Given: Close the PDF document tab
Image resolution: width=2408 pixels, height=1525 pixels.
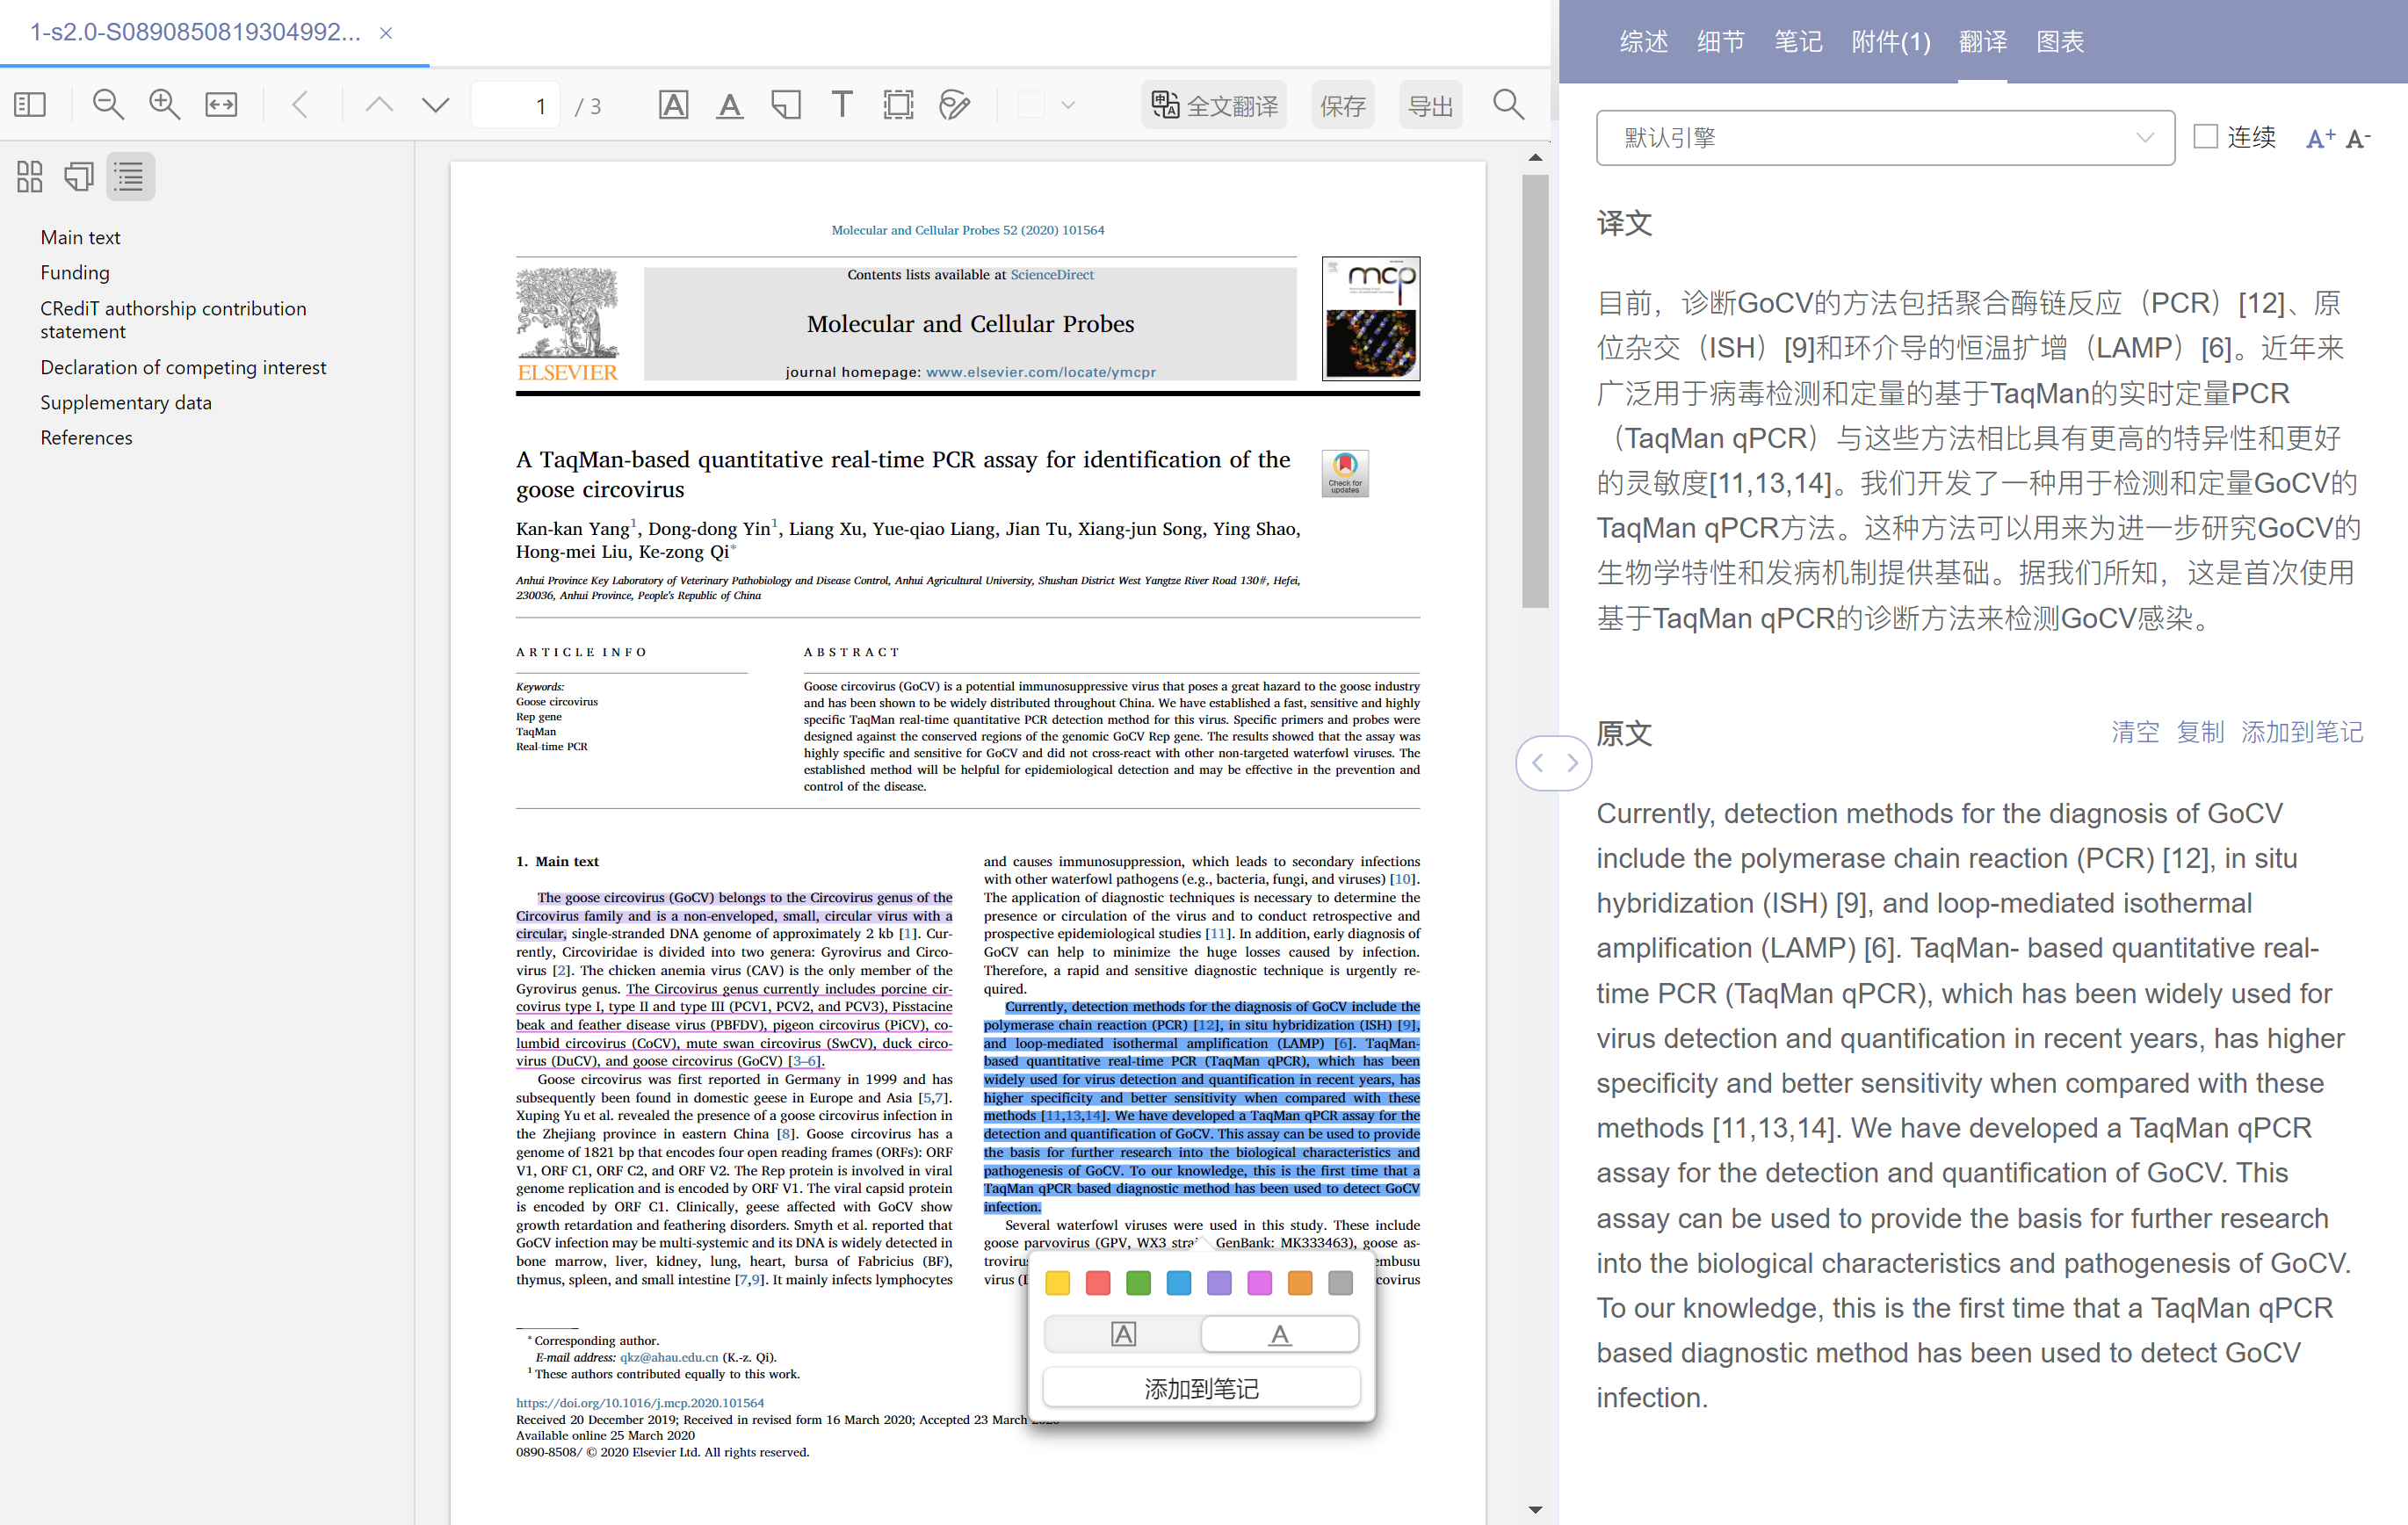Looking at the screenshot, I should click(386, 33).
